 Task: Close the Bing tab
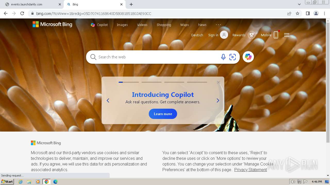click(121, 4)
